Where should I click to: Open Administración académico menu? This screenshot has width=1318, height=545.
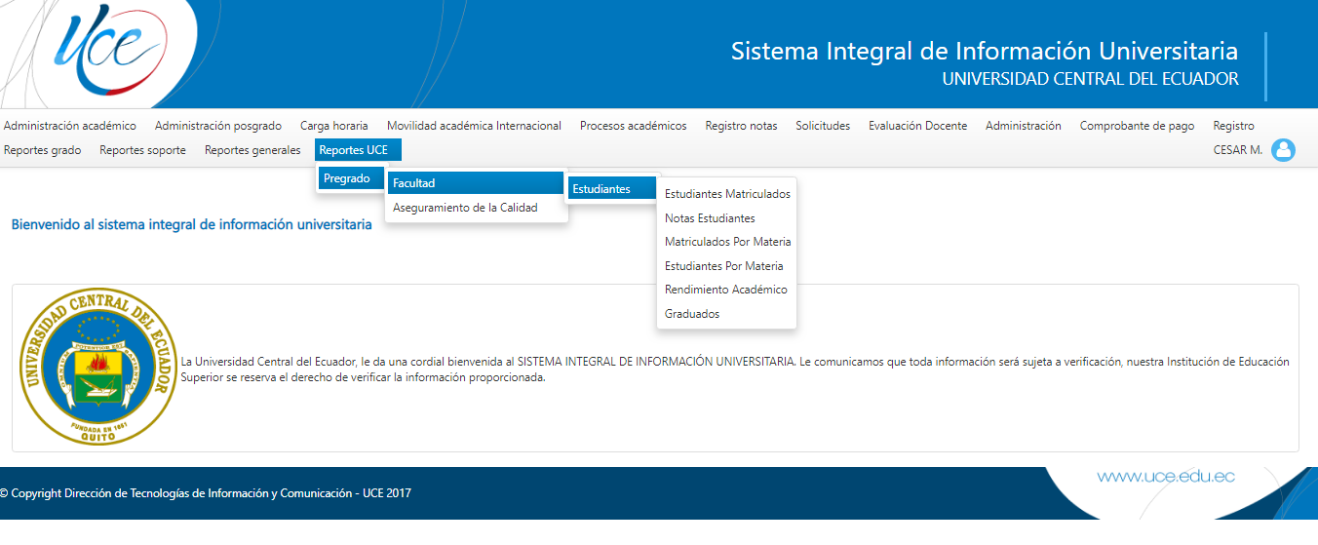[x=70, y=126]
